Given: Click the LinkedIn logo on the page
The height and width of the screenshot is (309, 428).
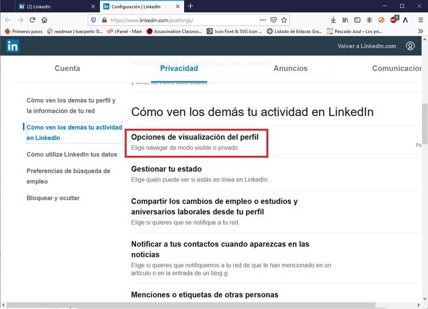Looking at the screenshot, I should pyautogui.click(x=12, y=46).
